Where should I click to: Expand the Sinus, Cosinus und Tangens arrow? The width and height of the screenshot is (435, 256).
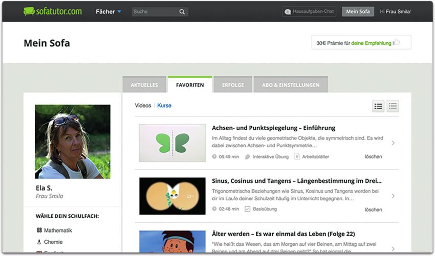coord(393,196)
